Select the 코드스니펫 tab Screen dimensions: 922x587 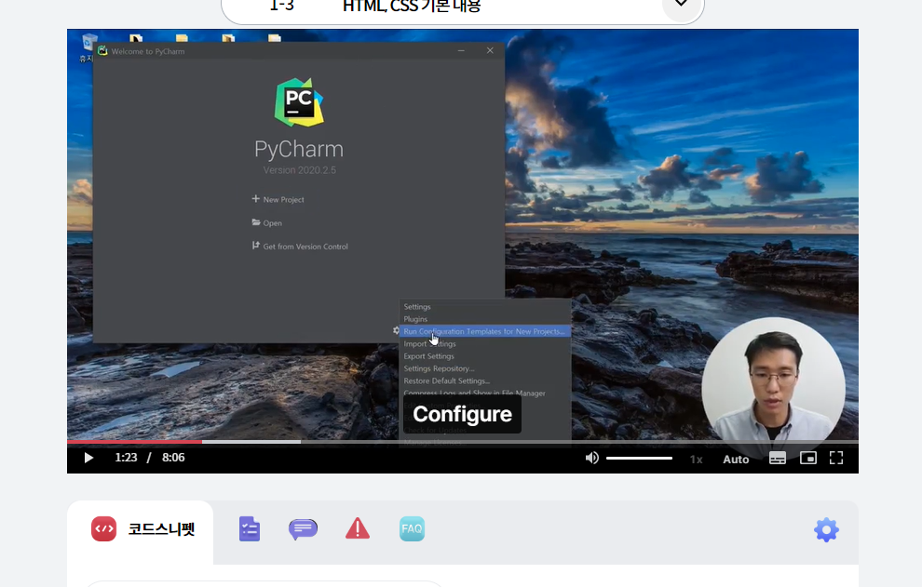(x=142, y=529)
